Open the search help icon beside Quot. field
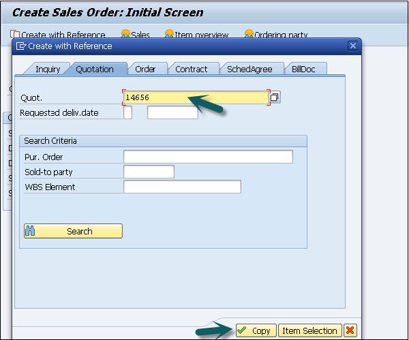This screenshot has height=340, width=409. (x=275, y=97)
